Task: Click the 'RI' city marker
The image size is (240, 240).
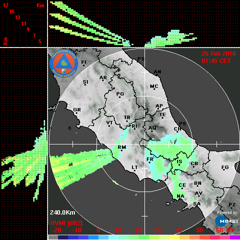Action: coord(134,126)
